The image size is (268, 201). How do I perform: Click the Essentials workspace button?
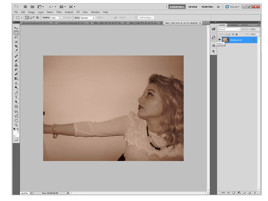[x=177, y=7]
